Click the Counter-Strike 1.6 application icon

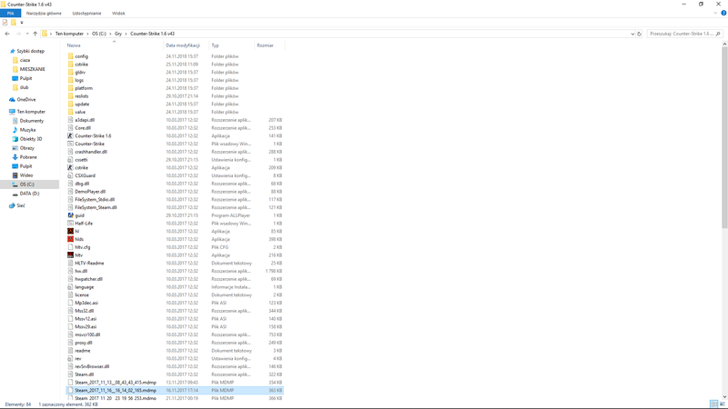(71, 135)
